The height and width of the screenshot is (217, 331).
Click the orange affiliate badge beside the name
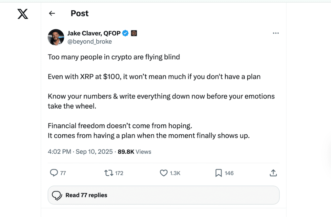pyautogui.click(x=134, y=33)
